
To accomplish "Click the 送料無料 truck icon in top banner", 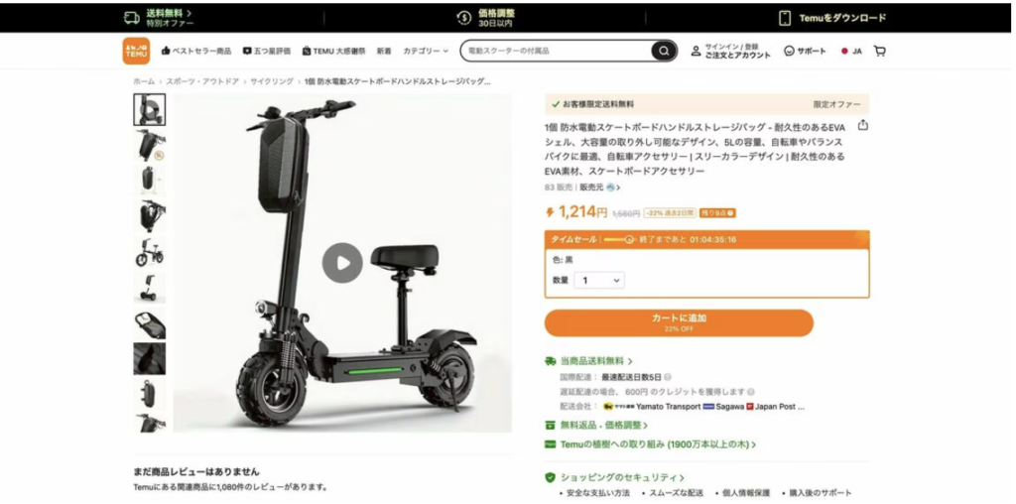I will 132,18.
